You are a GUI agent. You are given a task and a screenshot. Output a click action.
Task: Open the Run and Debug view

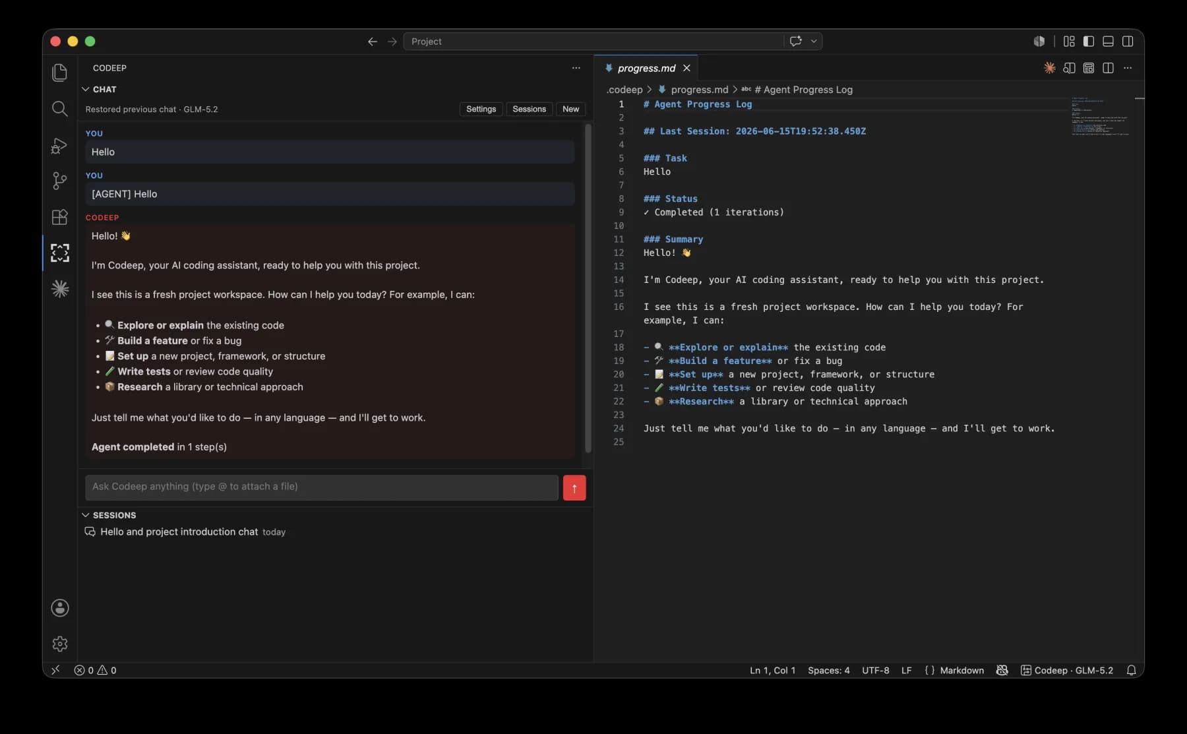[x=59, y=145]
